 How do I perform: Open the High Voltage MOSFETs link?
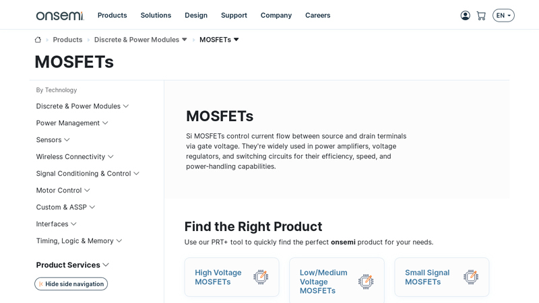click(218, 277)
